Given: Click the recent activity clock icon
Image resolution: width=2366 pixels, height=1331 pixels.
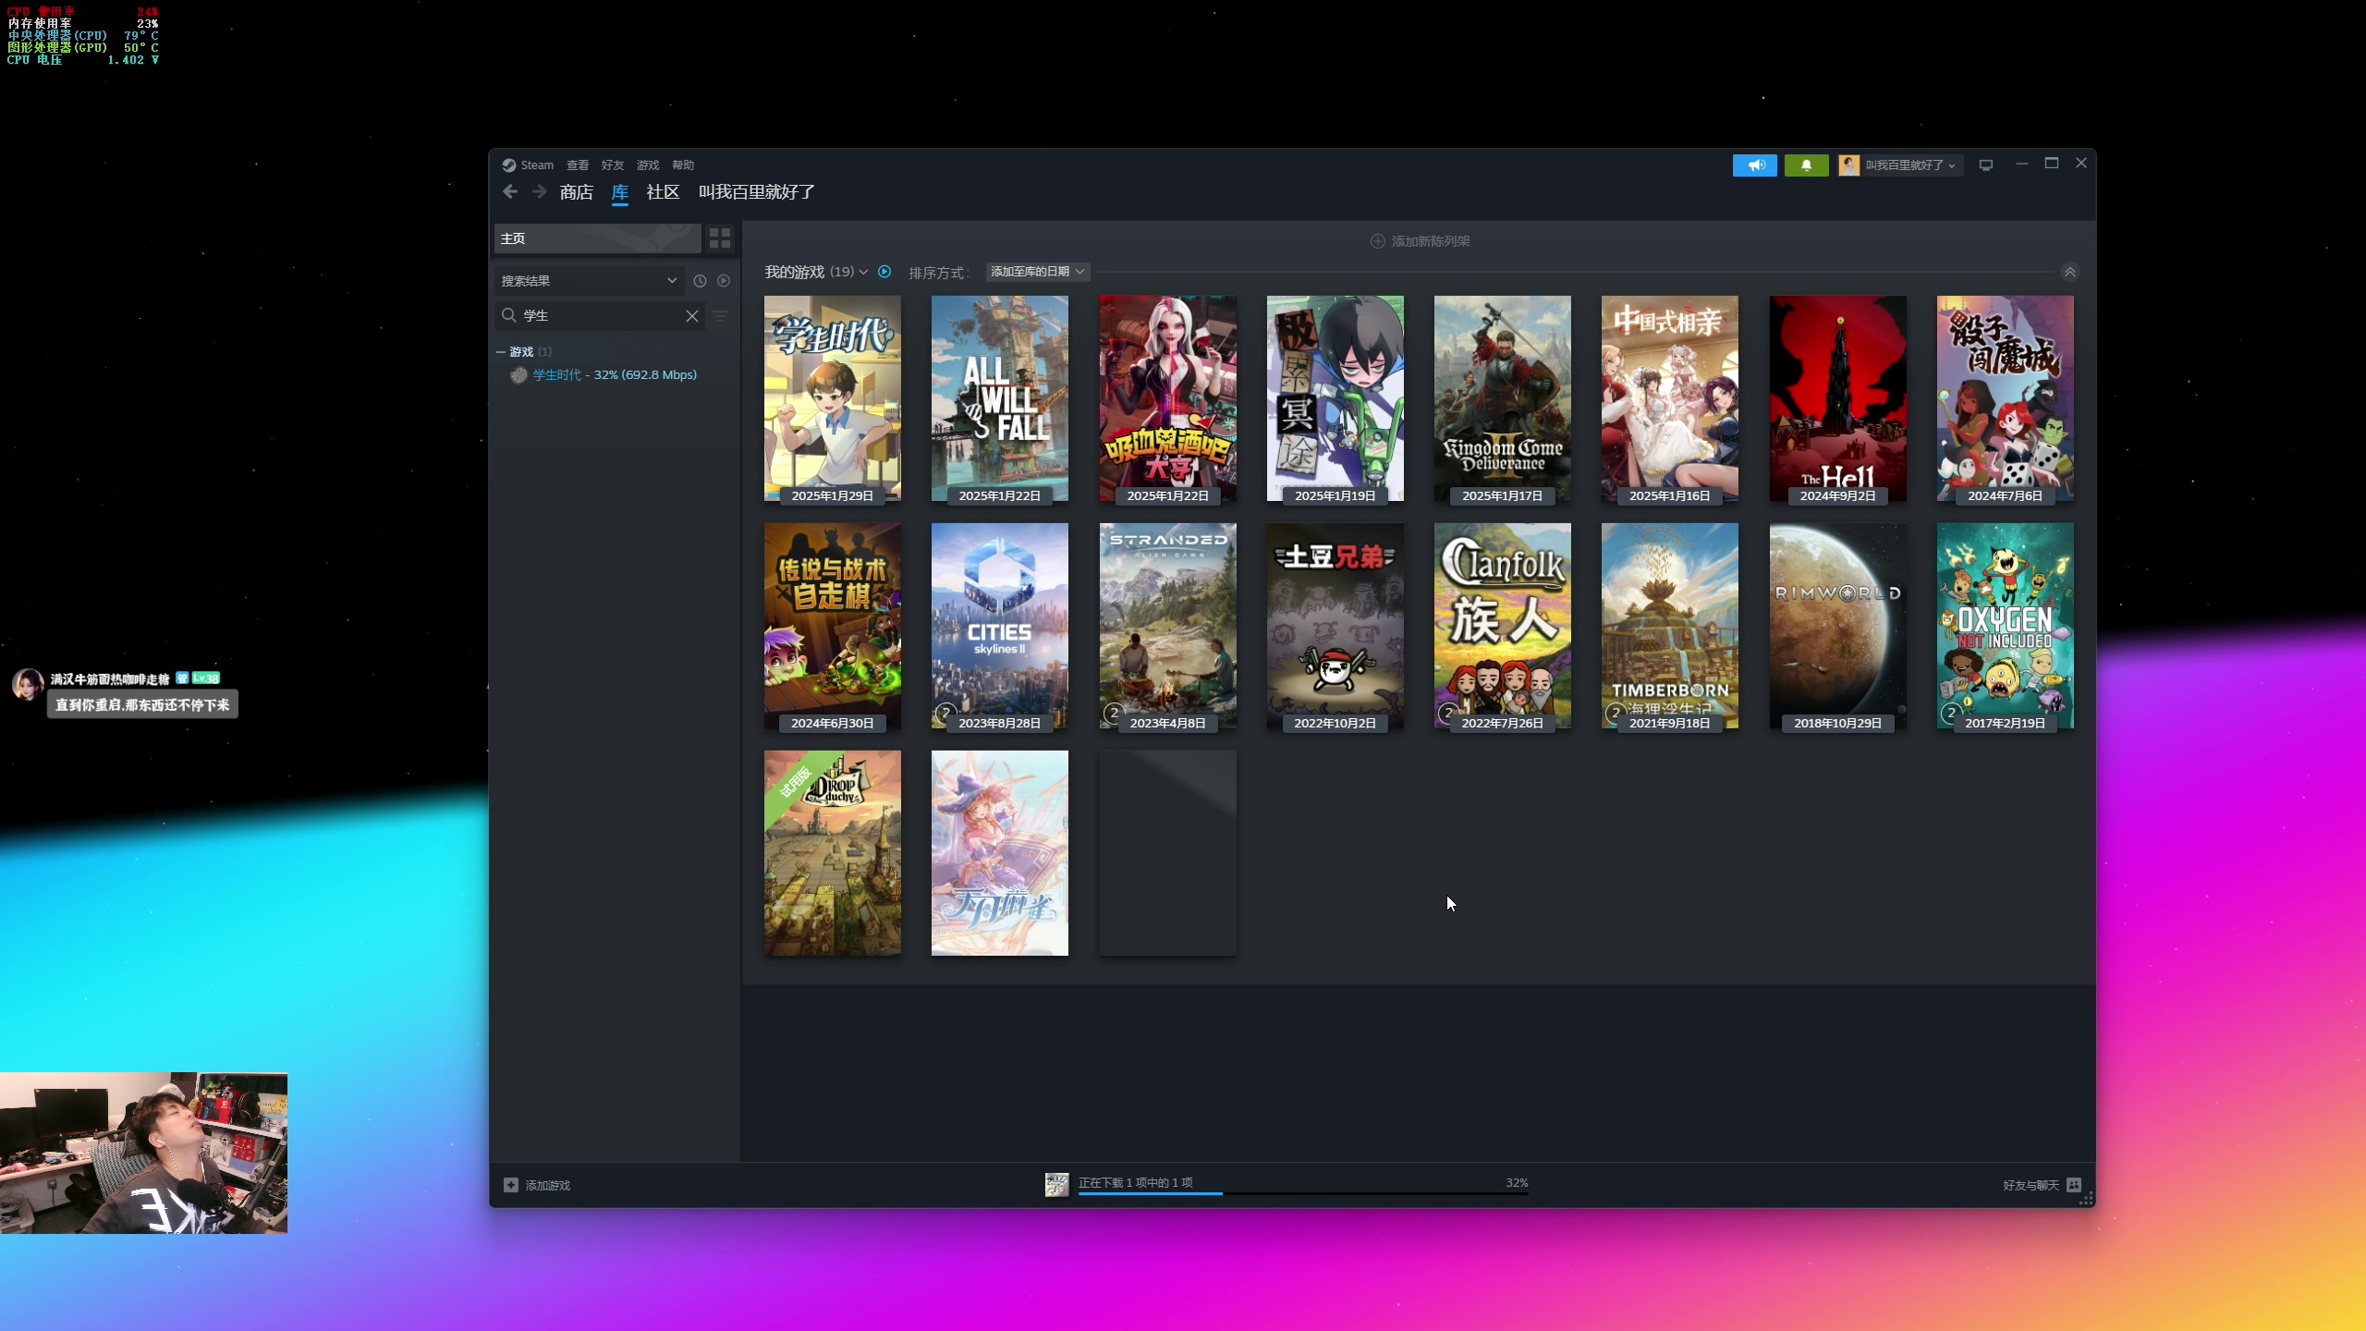Looking at the screenshot, I should pyautogui.click(x=700, y=281).
